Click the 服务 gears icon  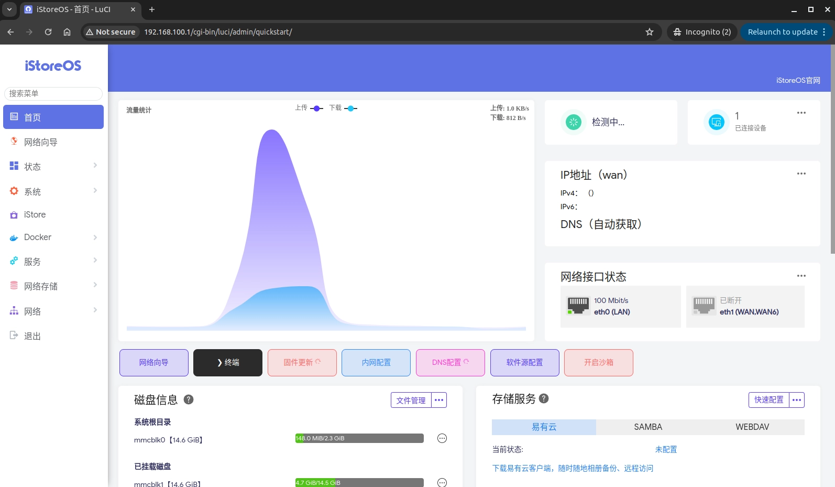click(14, 261)
